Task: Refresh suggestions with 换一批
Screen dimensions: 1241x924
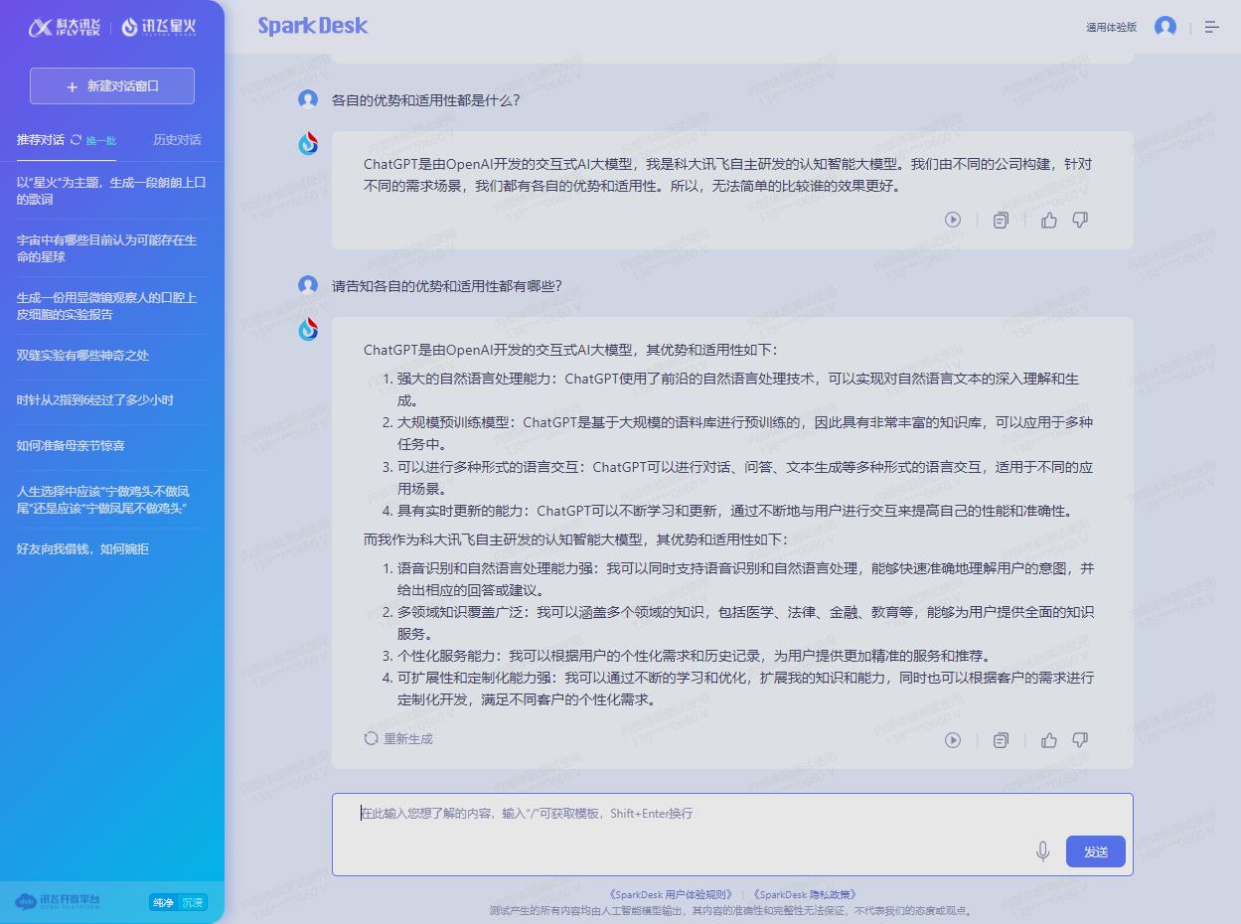Action: pyautogui.click(x=93, y=140)
